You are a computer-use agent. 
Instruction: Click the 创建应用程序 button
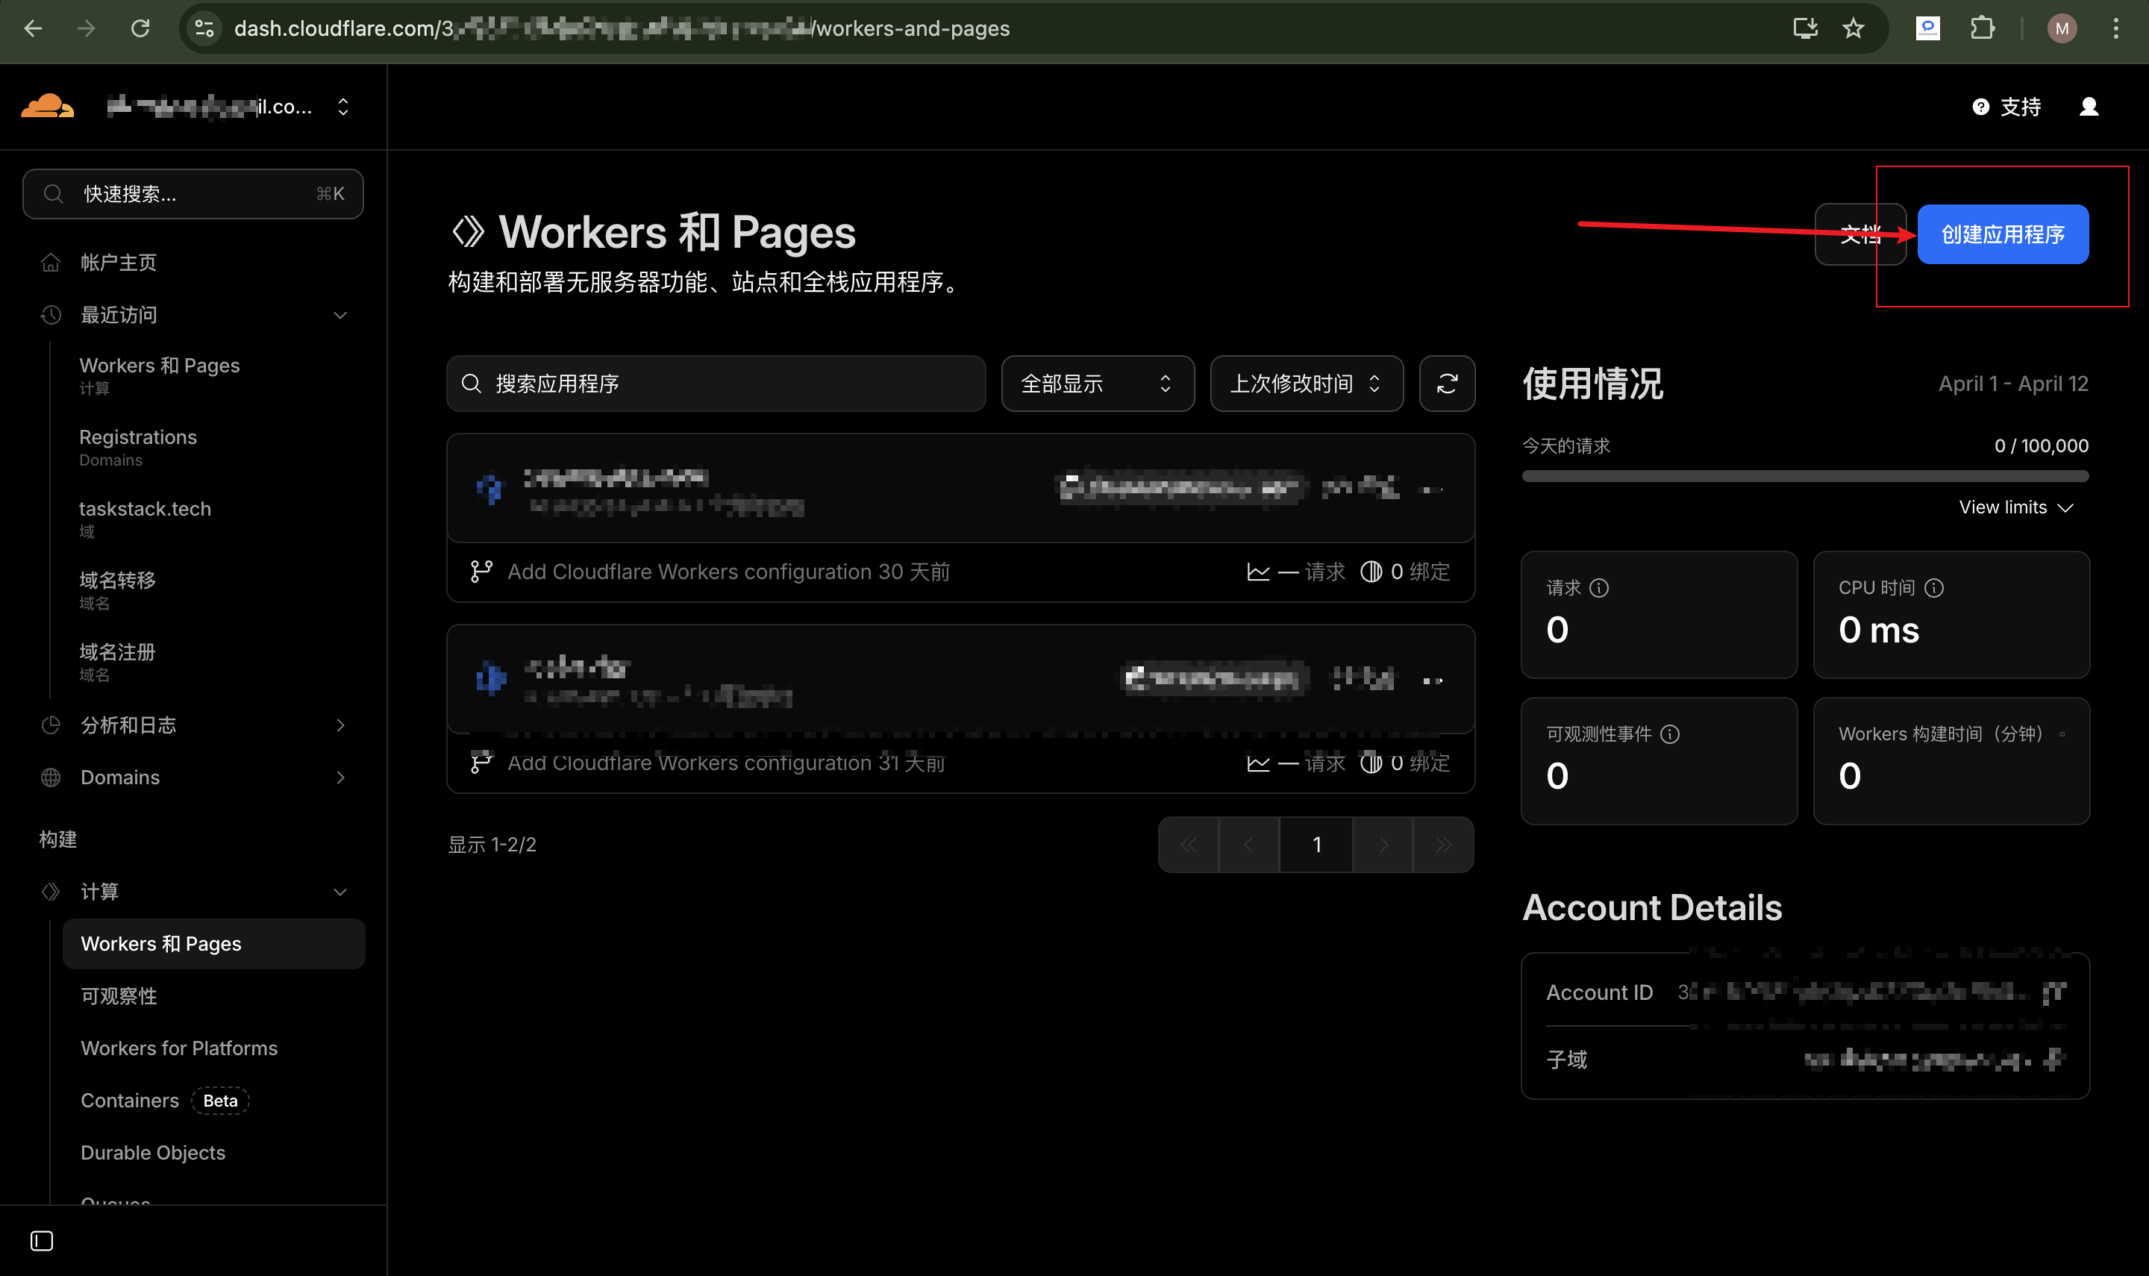2003,234
